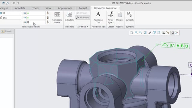192x108 pixels.
Task: Expand the Modifiers group dropdown
Action: point(83,27)
